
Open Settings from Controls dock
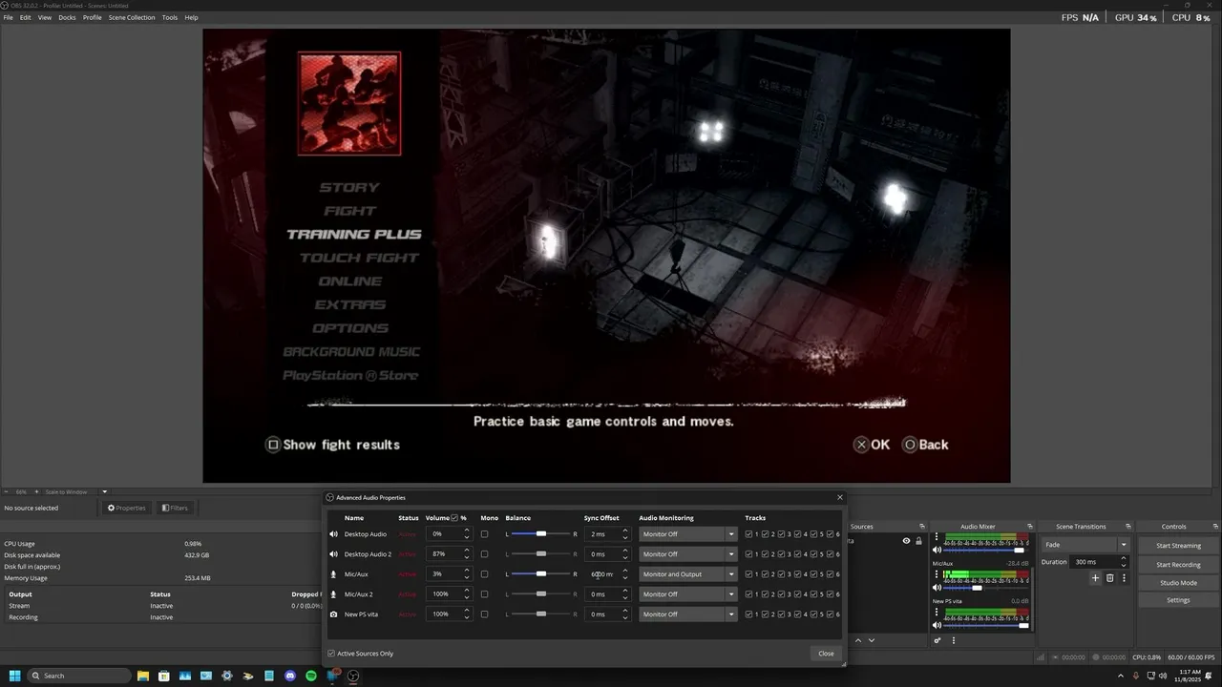pos(1178,600)
